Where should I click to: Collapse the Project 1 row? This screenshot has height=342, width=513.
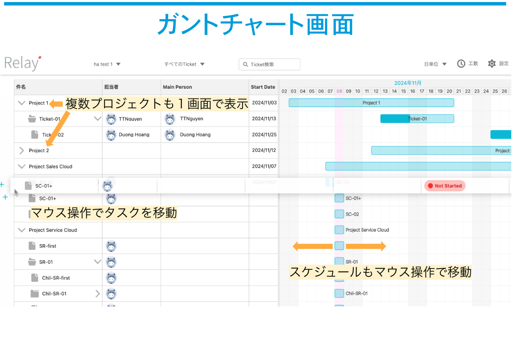(22, 103)
